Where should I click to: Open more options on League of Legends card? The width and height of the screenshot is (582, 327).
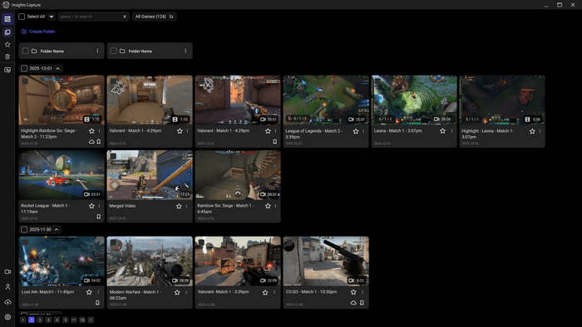pos(363,131)
